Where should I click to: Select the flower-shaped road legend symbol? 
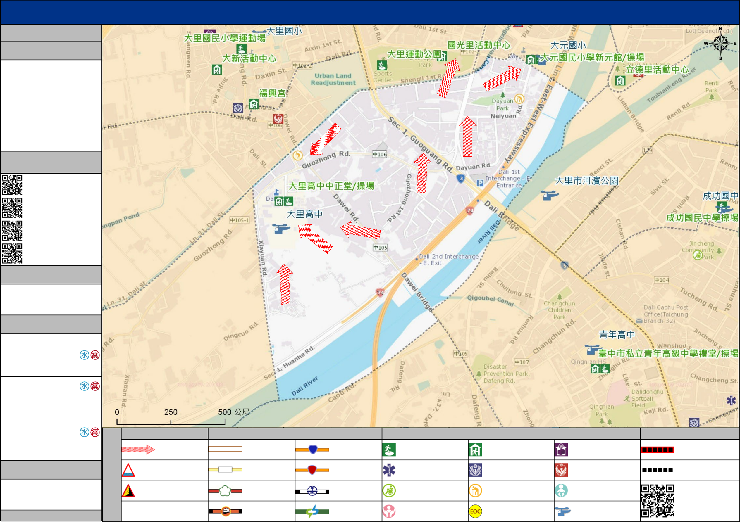point(225,491)
